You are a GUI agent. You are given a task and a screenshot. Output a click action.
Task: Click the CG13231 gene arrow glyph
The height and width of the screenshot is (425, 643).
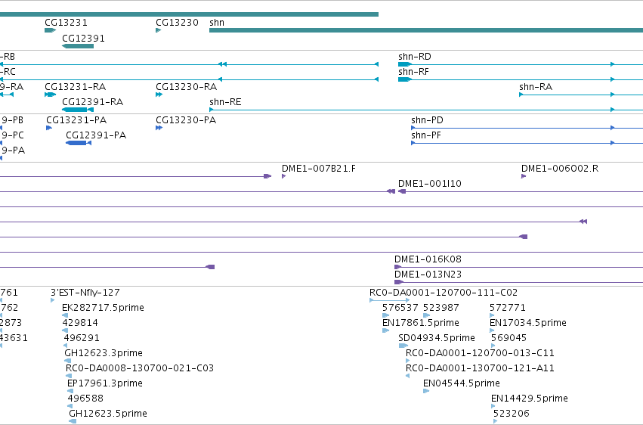tap(50, 30)
